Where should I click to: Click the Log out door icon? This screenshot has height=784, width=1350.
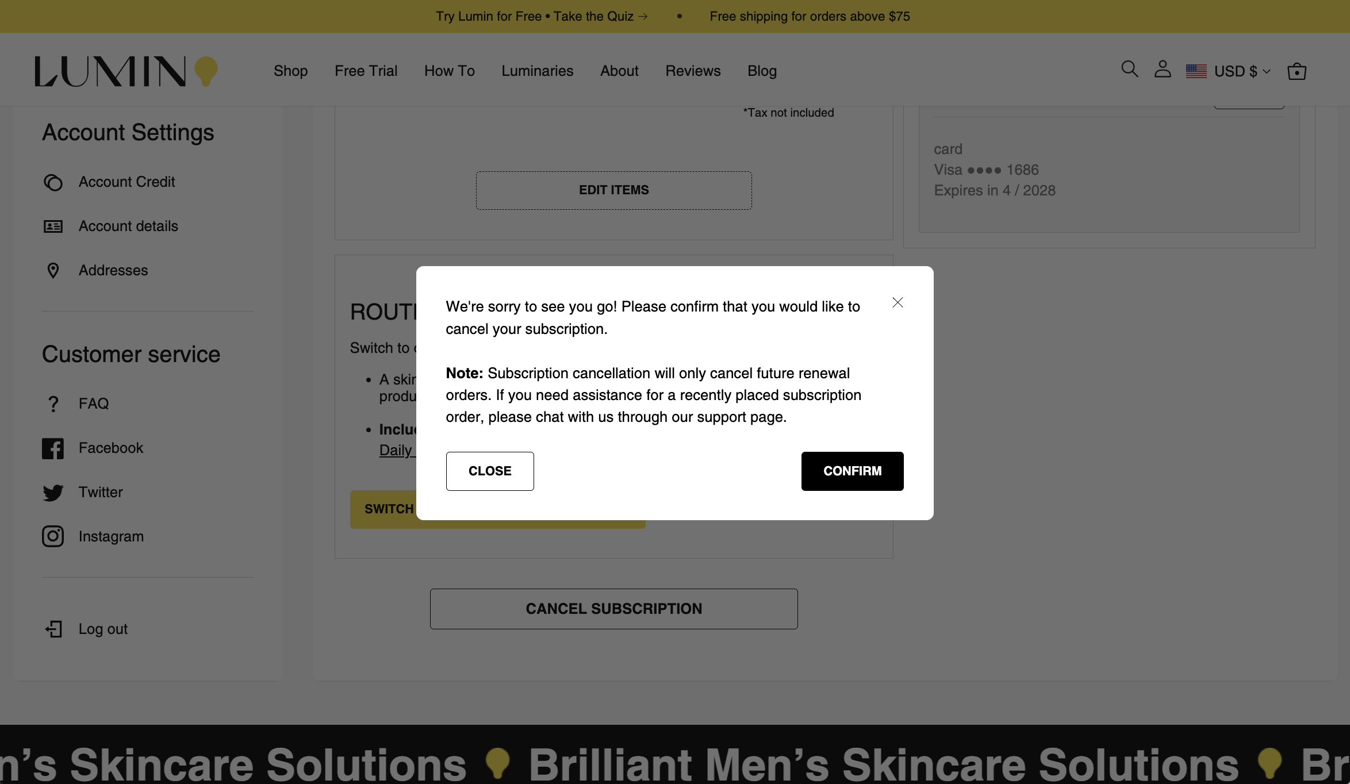(53, 629)
